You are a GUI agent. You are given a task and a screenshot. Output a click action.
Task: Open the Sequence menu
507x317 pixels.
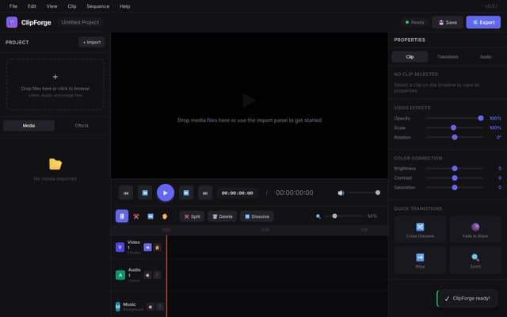click(x=98, y=6)
